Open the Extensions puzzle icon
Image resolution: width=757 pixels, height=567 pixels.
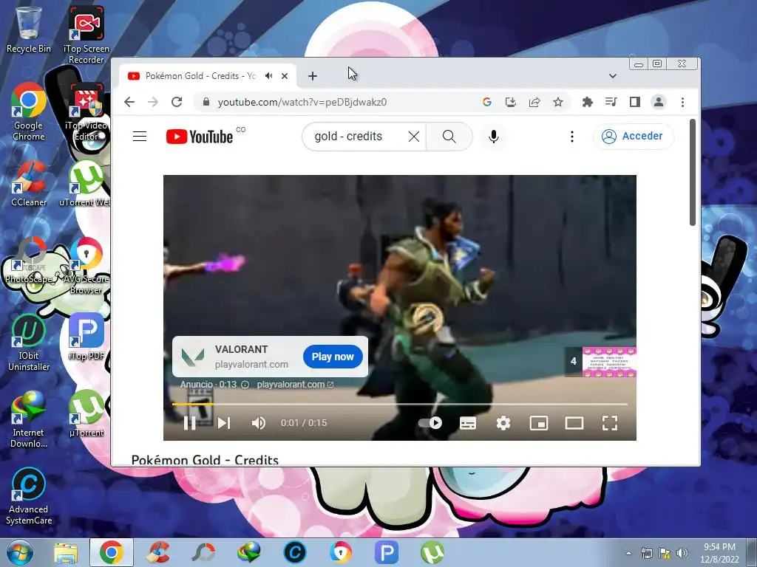point(587,102)
